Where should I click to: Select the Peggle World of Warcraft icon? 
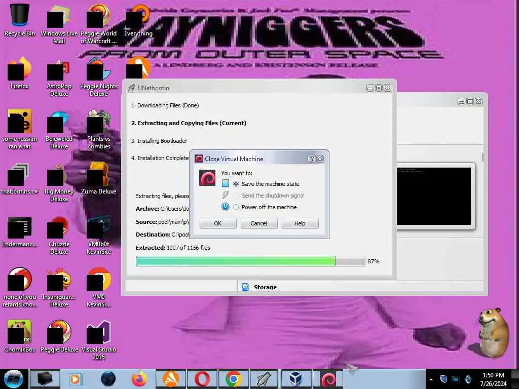pyautogui.click(x=99, y=24)
